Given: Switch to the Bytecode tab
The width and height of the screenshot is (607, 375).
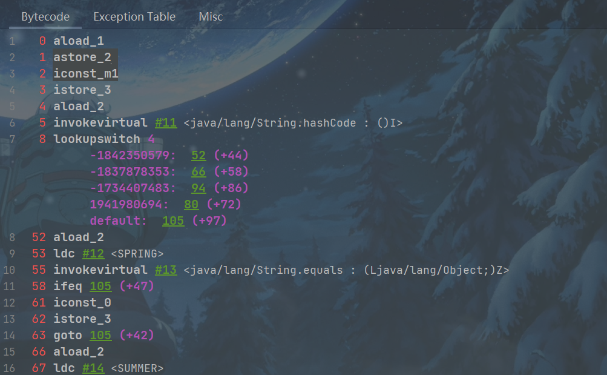Looking at the screenshot, I should 45,17.
